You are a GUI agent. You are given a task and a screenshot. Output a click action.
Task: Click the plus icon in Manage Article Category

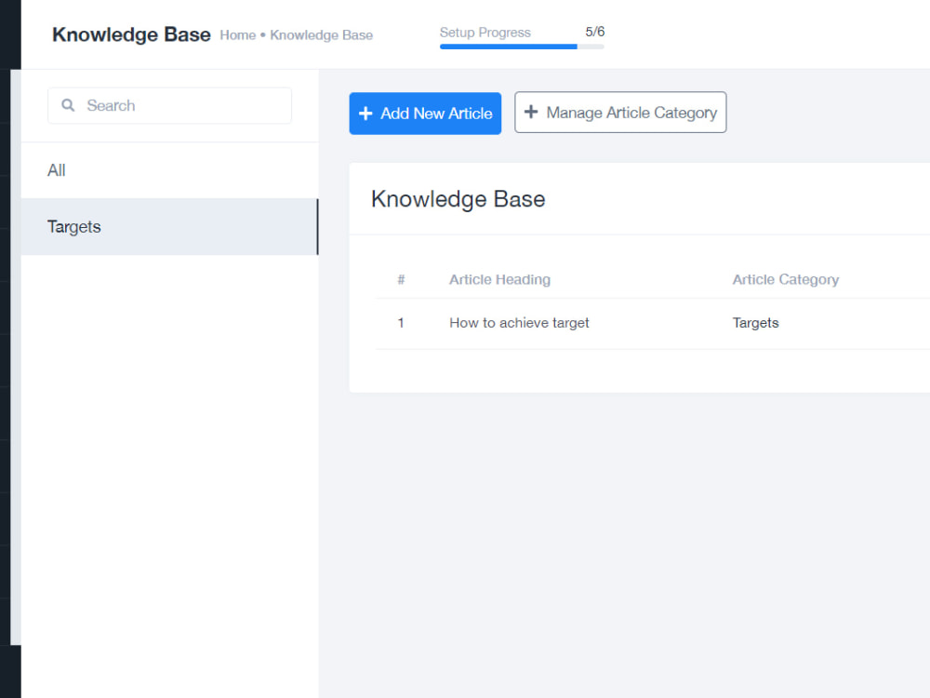pos(531,112)
